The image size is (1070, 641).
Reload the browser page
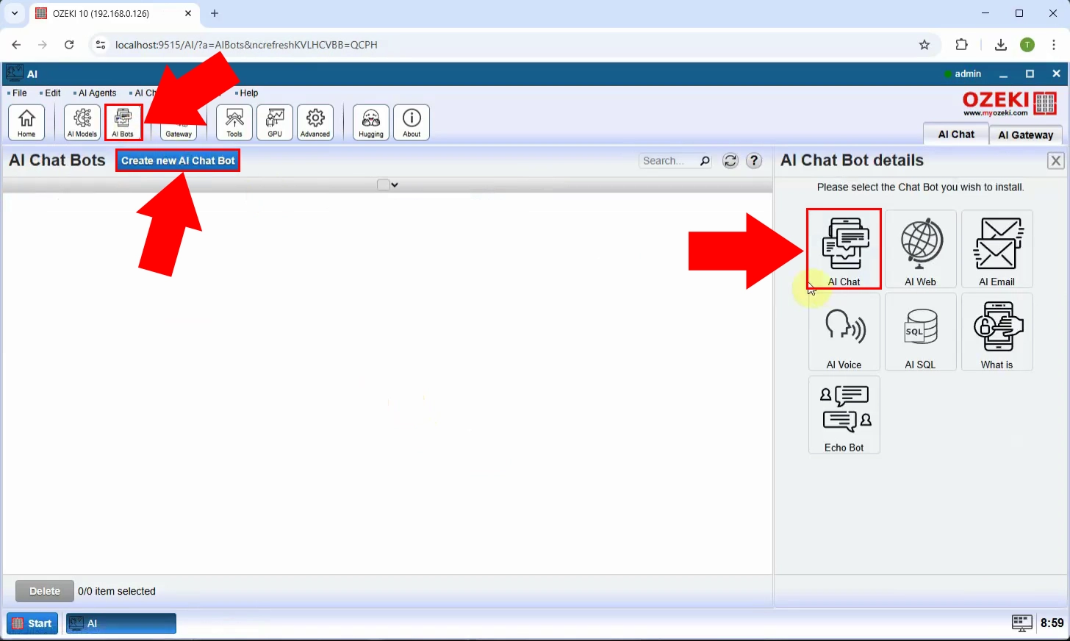69,45
